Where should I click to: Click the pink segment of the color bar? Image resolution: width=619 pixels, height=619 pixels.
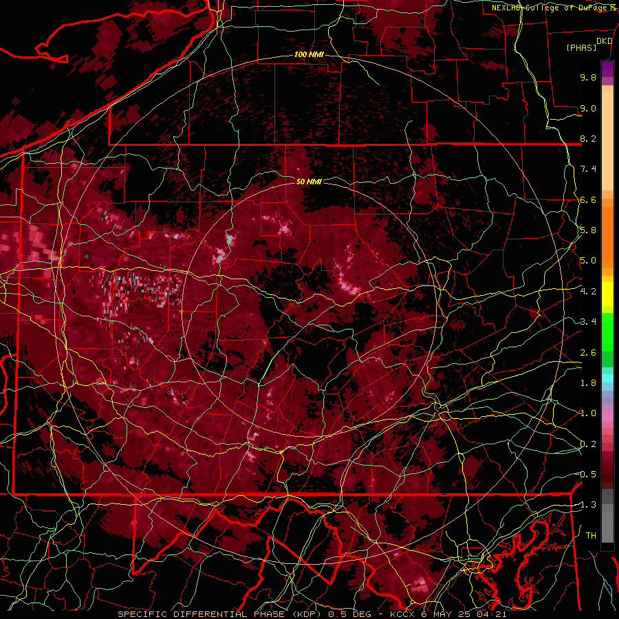click(x=607, y=417)
